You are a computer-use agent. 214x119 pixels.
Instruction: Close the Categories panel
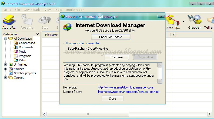point(38,34)
